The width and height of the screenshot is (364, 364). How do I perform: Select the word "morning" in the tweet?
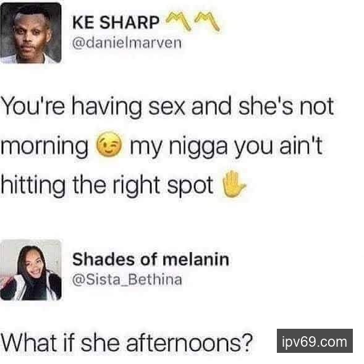(x=44, y=147)
